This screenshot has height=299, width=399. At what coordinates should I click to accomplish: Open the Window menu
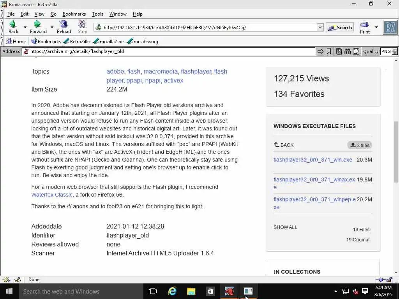coord(118,14)
